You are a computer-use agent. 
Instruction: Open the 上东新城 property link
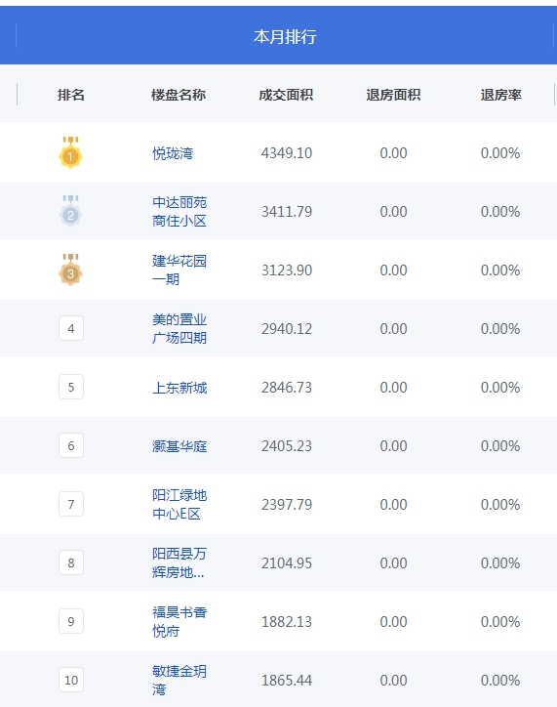pyautogui.click(x=179, y=388)
